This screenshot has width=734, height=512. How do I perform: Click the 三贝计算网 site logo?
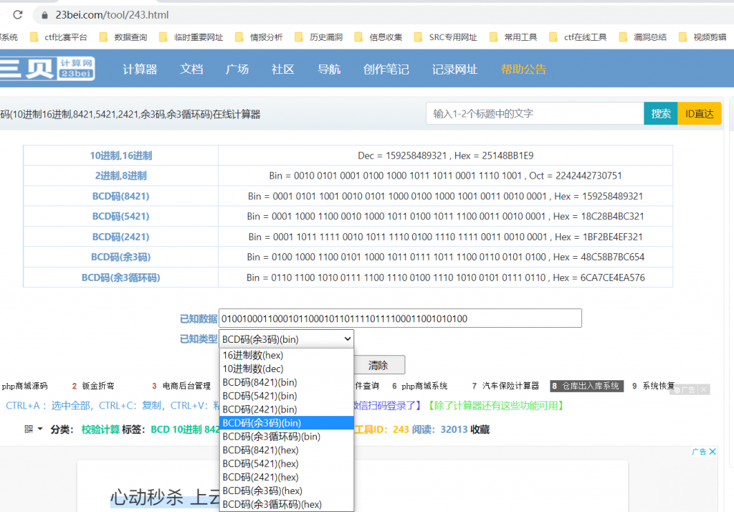coord(47,68)
